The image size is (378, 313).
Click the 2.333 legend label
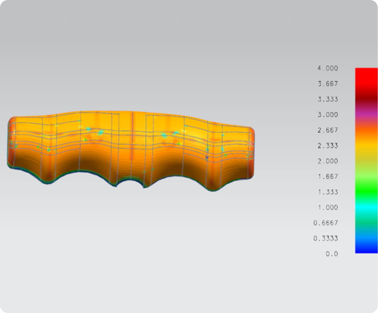pos(327,145)
